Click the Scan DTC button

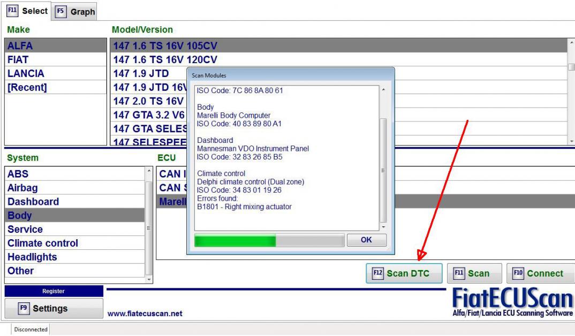click(x=404, y=273)
